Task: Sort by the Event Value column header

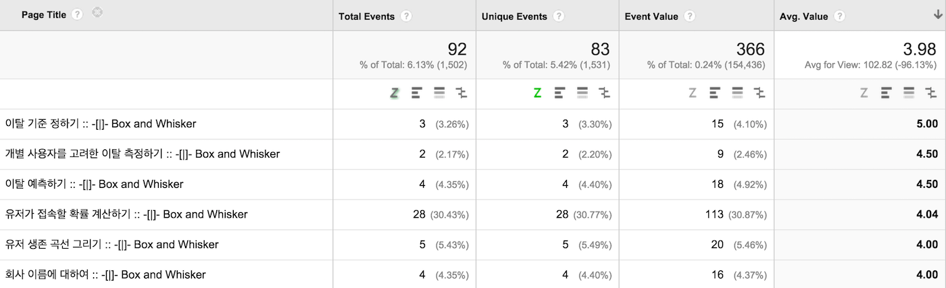Action: coord(651,16)
